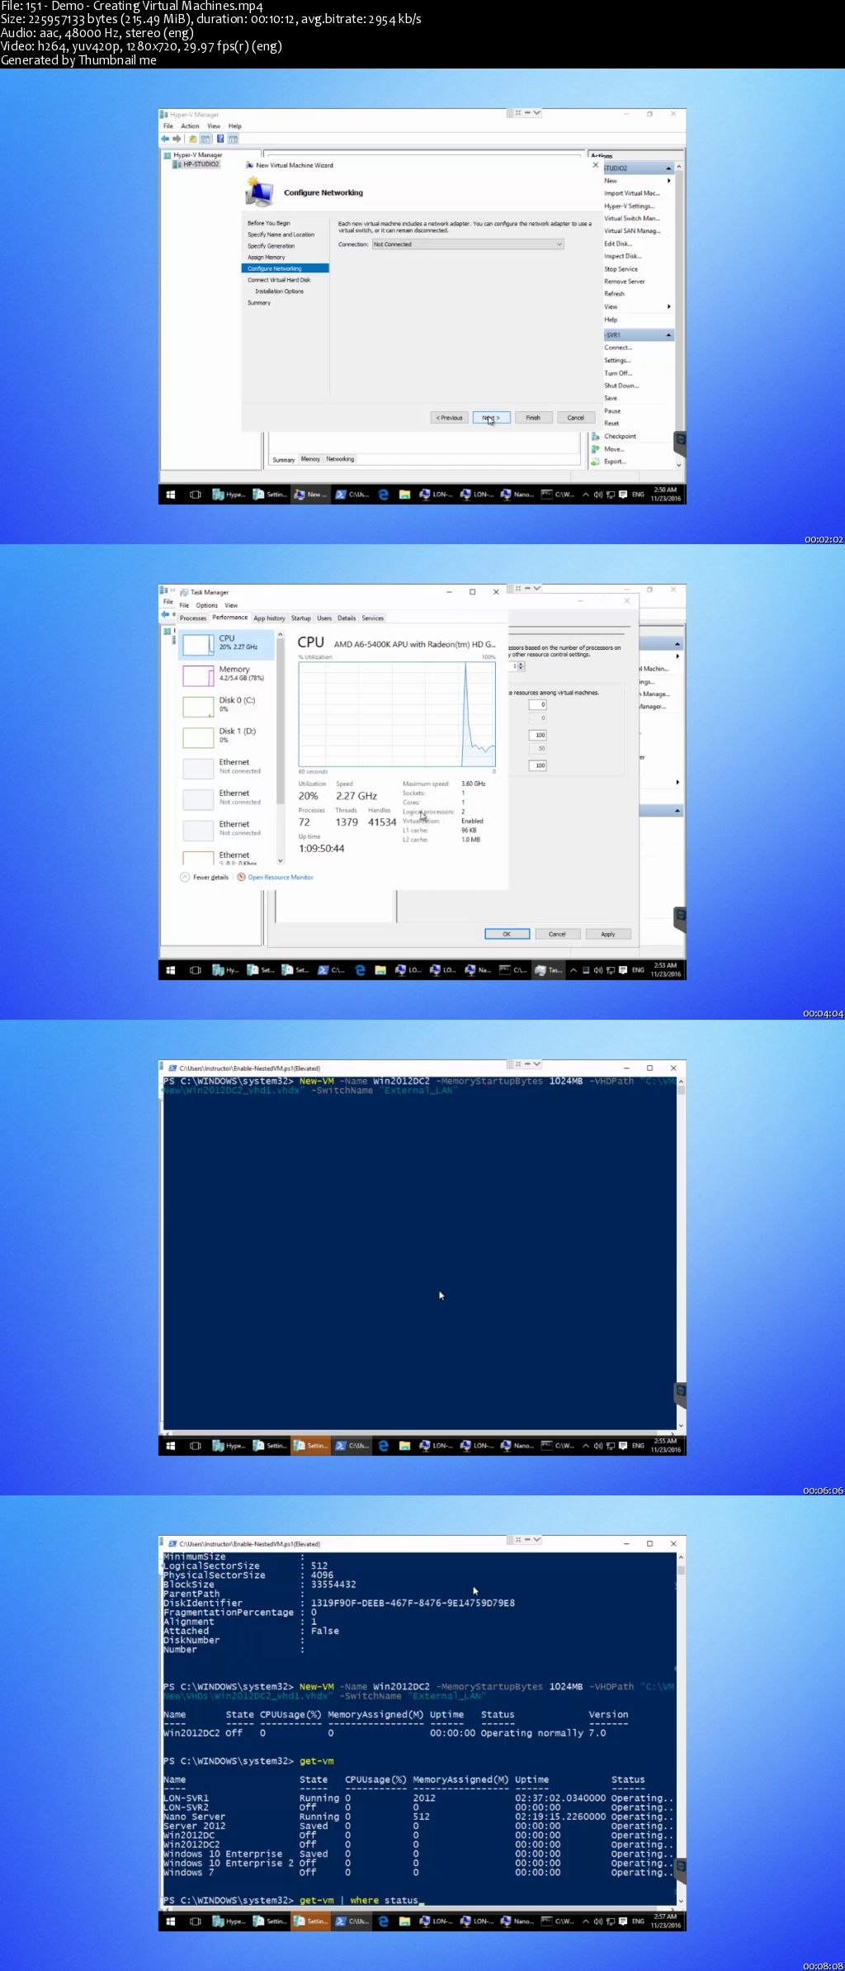Open Virtual Switch Manager in Actions pane
845x1971 pixels.
[x=632, y=219]
